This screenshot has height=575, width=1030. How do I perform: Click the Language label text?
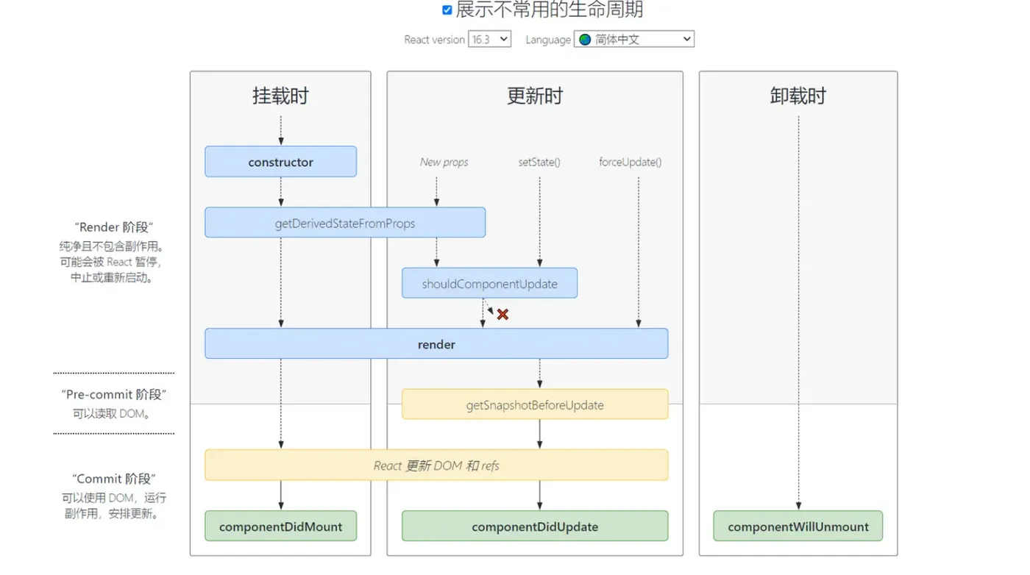548,40
